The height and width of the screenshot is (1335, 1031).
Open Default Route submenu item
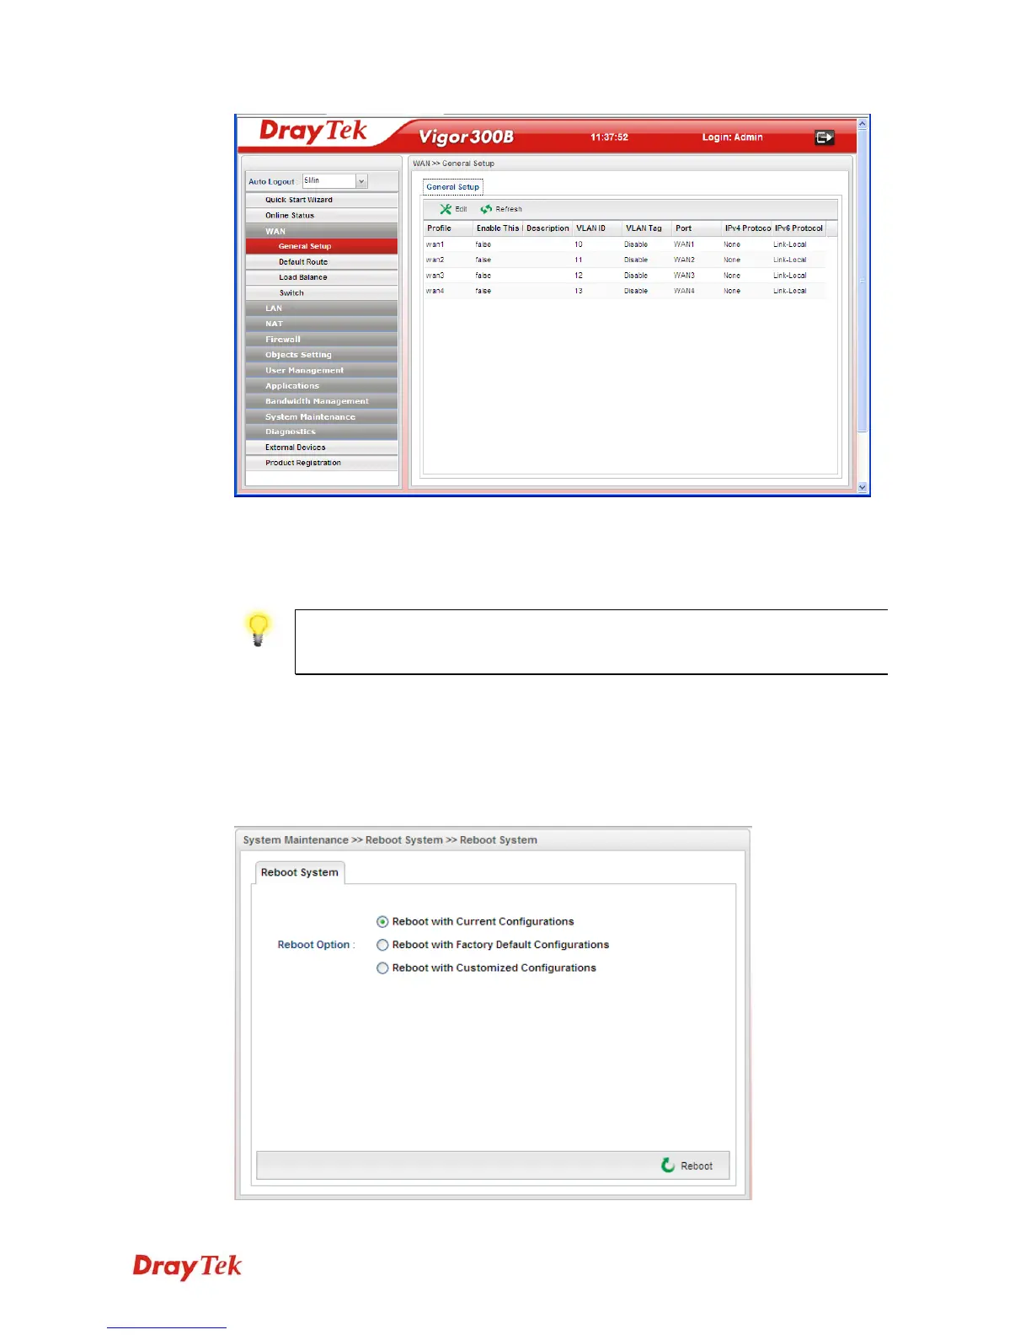pos(322,262)
